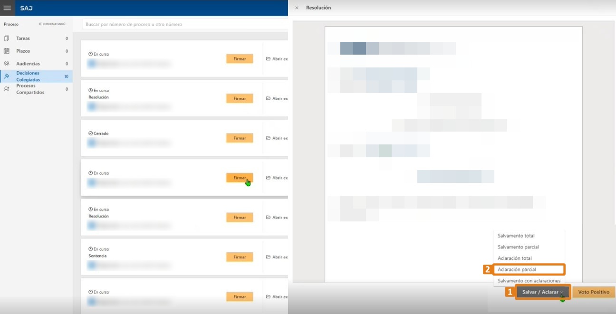Toggle the Salvar / Aclarar dropdown button
The width and height of the screenshot is (616, 314).
tap(543, 292)
